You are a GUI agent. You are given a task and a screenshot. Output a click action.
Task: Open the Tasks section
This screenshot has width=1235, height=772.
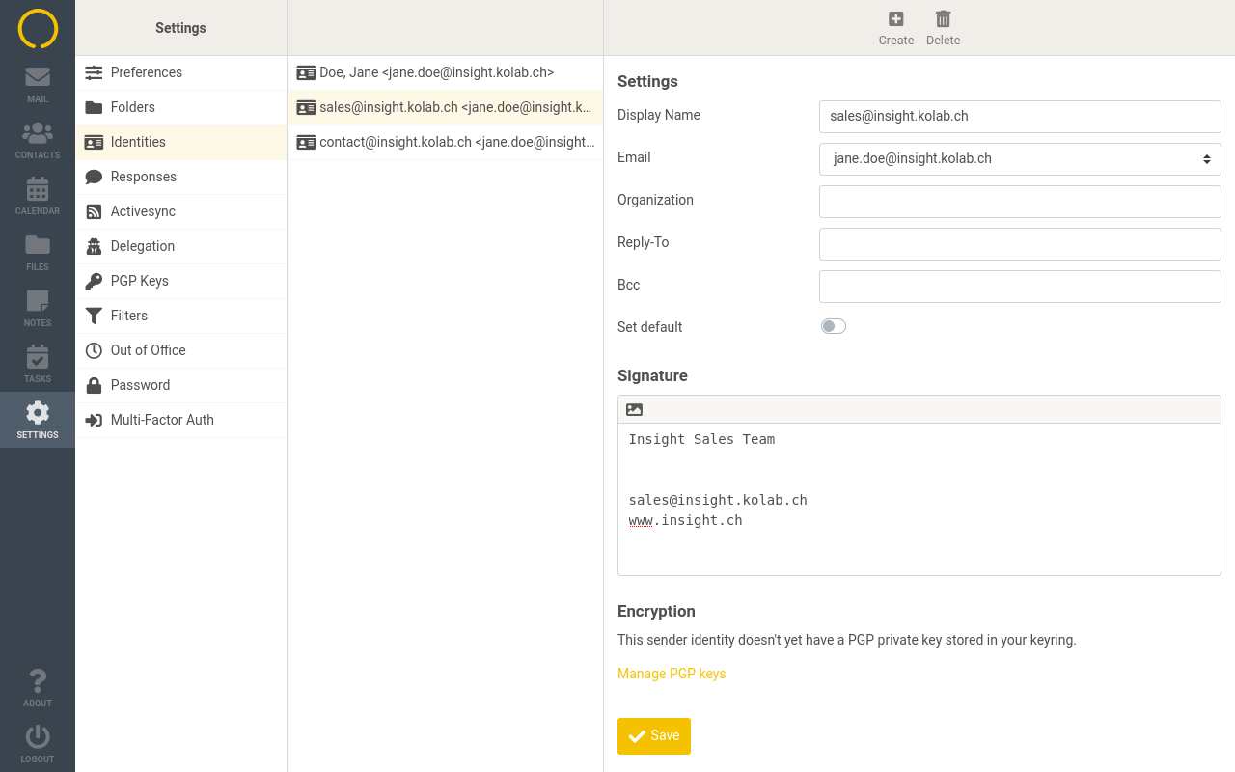[x=38, y=364]
